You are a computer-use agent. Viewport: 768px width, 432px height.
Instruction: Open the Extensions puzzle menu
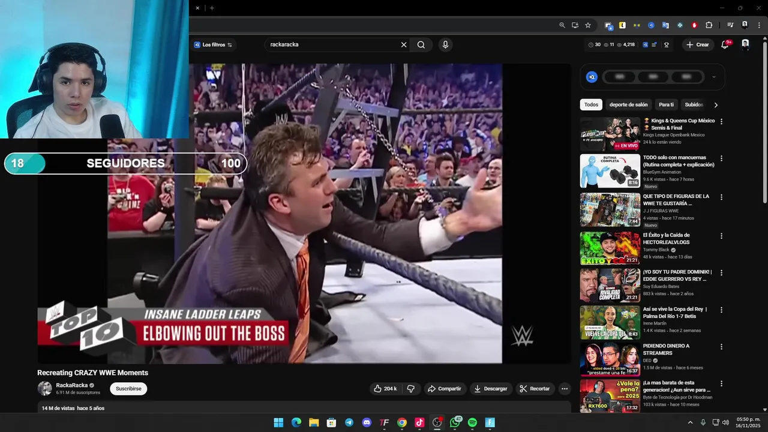point(709,25)
